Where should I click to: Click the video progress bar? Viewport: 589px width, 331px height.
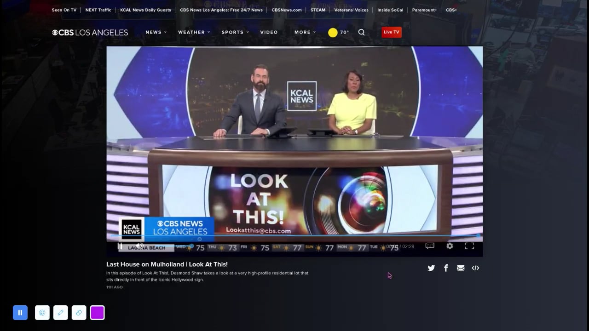[294, 235]
